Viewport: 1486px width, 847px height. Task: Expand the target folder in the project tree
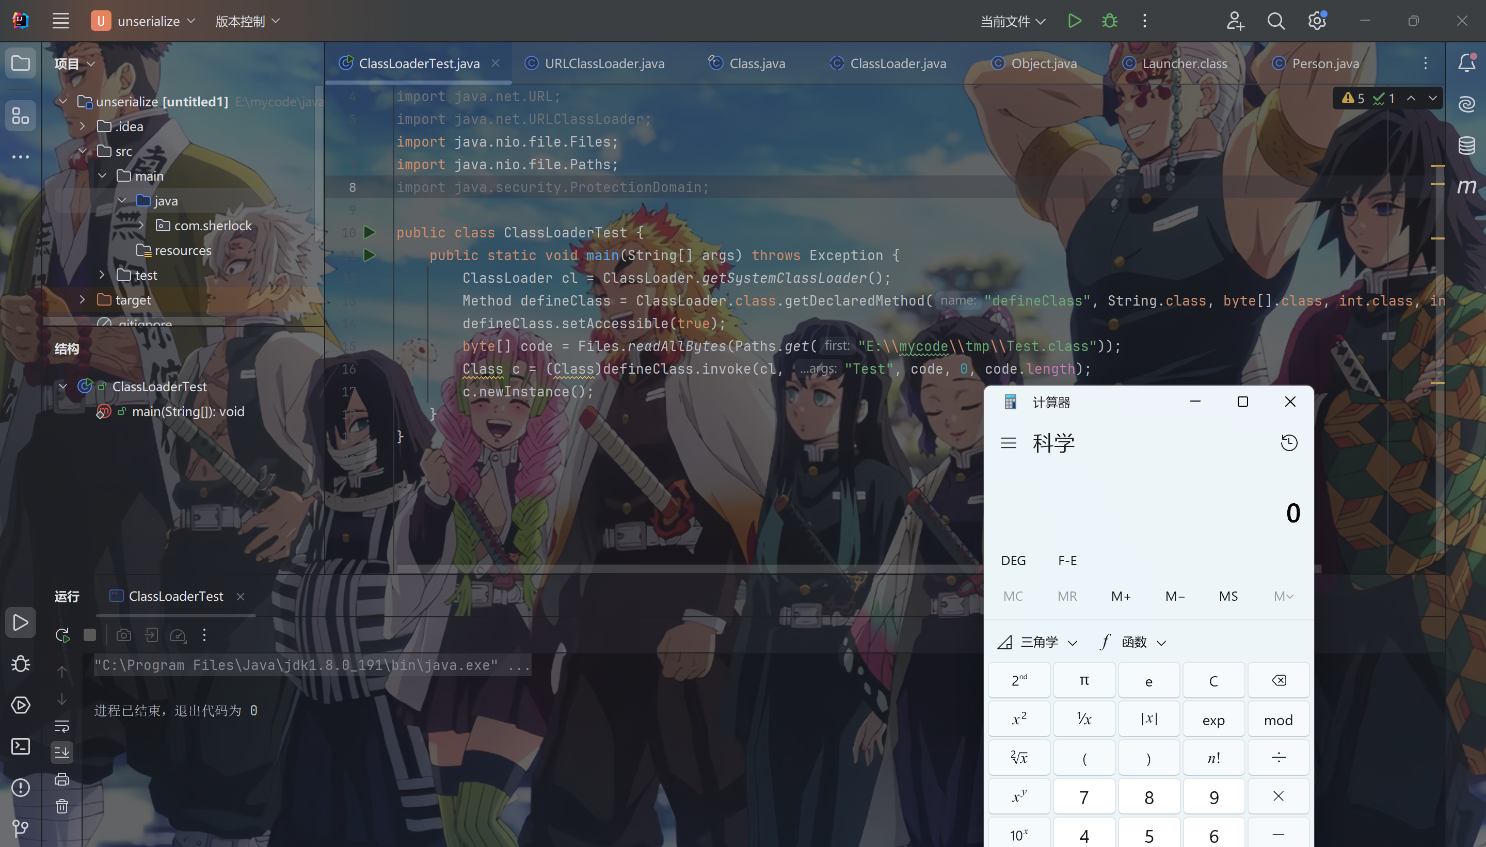tap(83, 299)
